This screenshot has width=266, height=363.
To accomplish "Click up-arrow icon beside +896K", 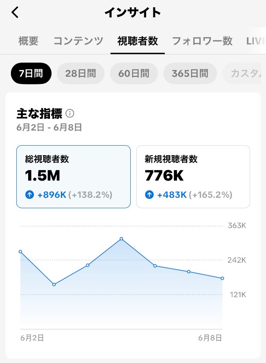I will (30, 195).
